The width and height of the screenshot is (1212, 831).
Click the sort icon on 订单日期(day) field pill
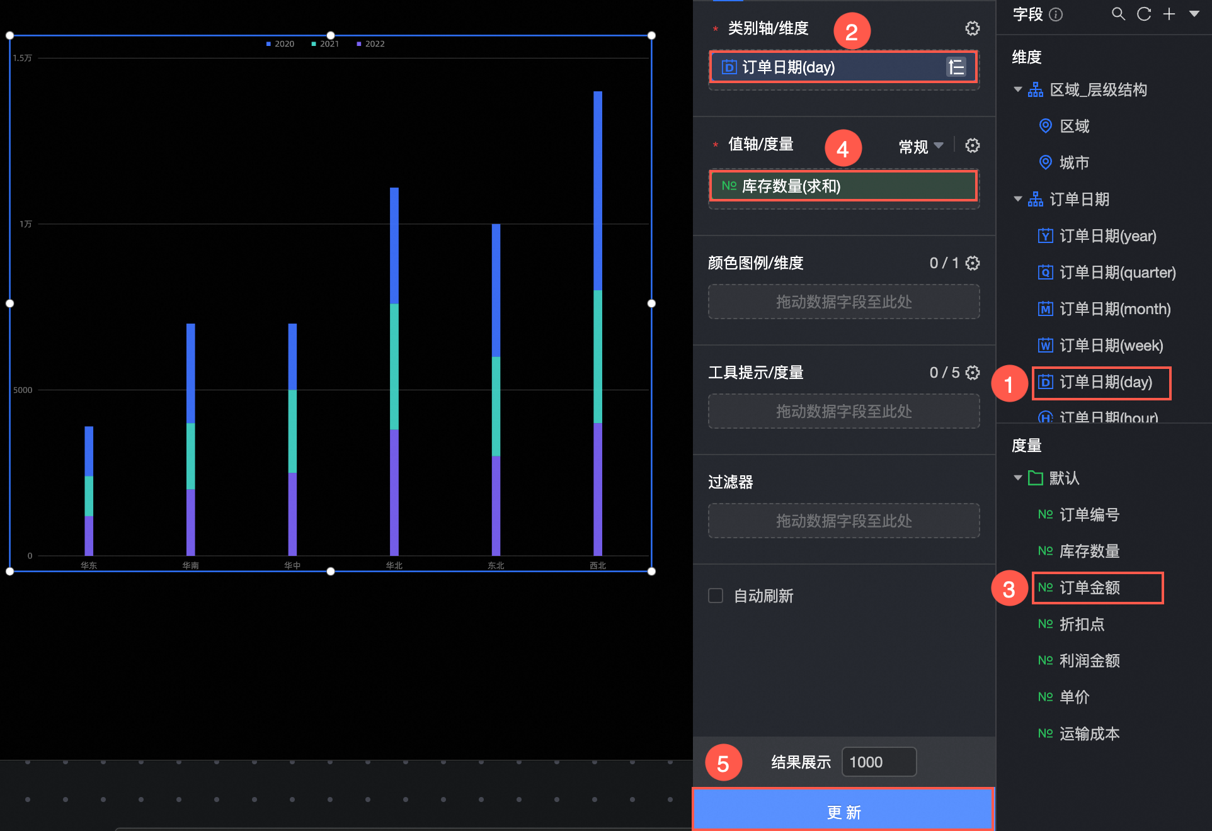click(956, 67)
